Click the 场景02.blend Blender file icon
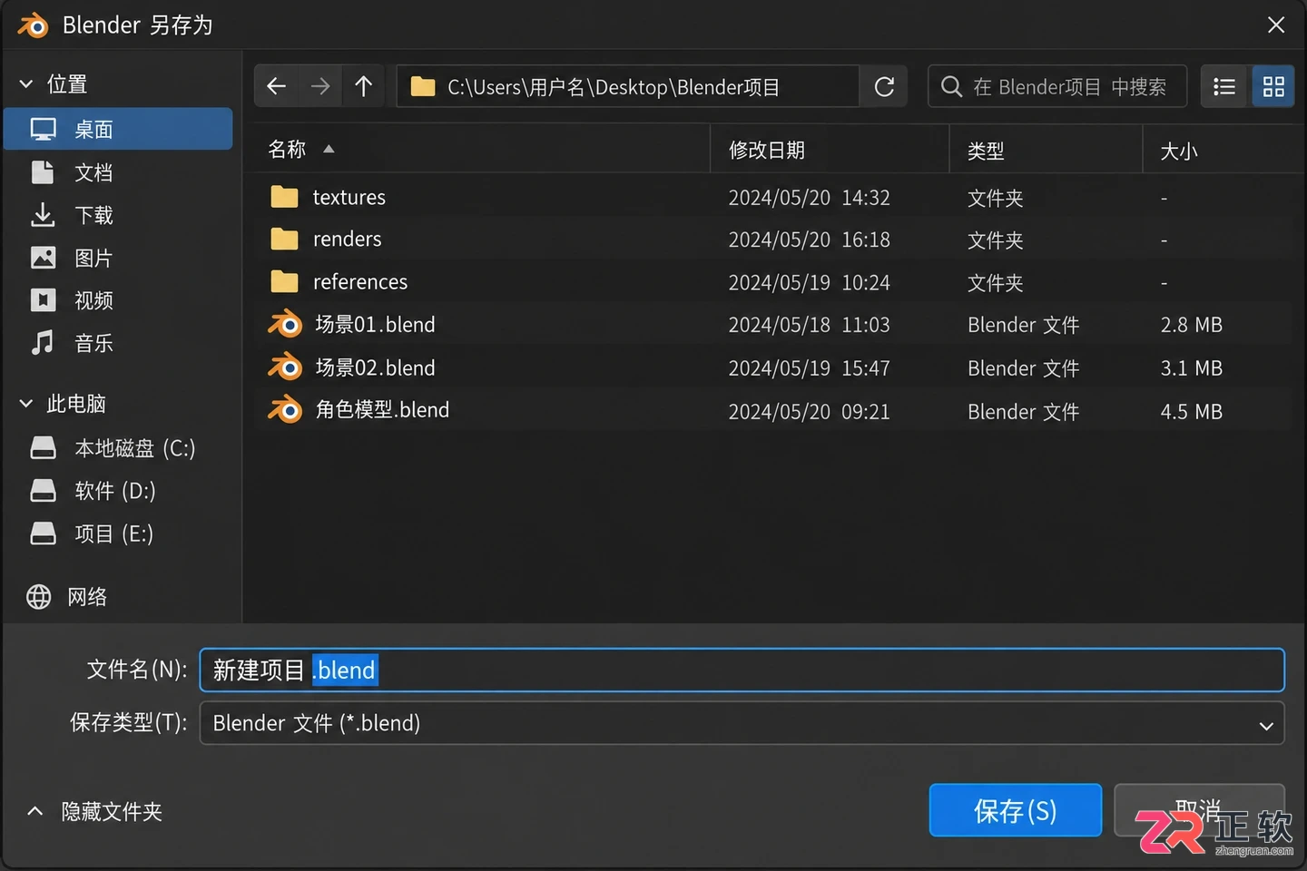Screen dimensions: 1307x871 [x=285, y=367]
